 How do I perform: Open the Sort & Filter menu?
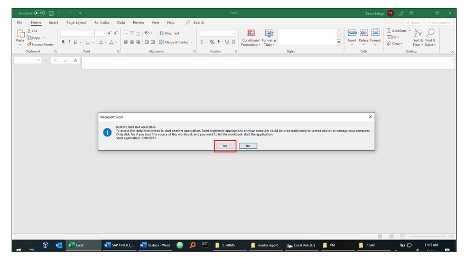click(418, 38)
